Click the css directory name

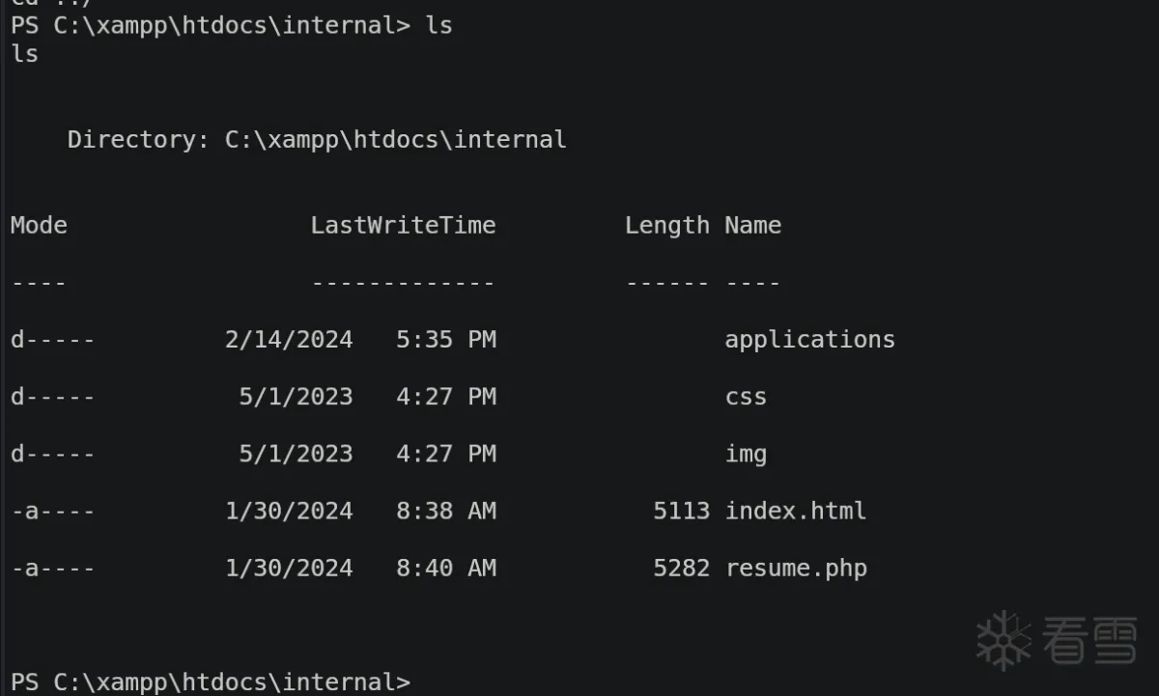click(746, 397)
